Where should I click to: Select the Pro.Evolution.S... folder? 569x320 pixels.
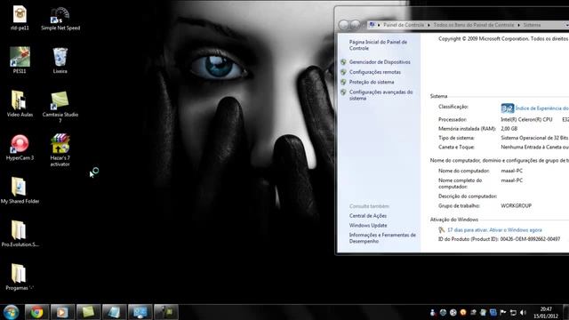[20, 234]
